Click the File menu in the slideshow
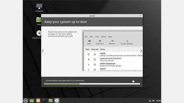Image resolution: width=184 pixels, height=103 pixels. (86, 37)
